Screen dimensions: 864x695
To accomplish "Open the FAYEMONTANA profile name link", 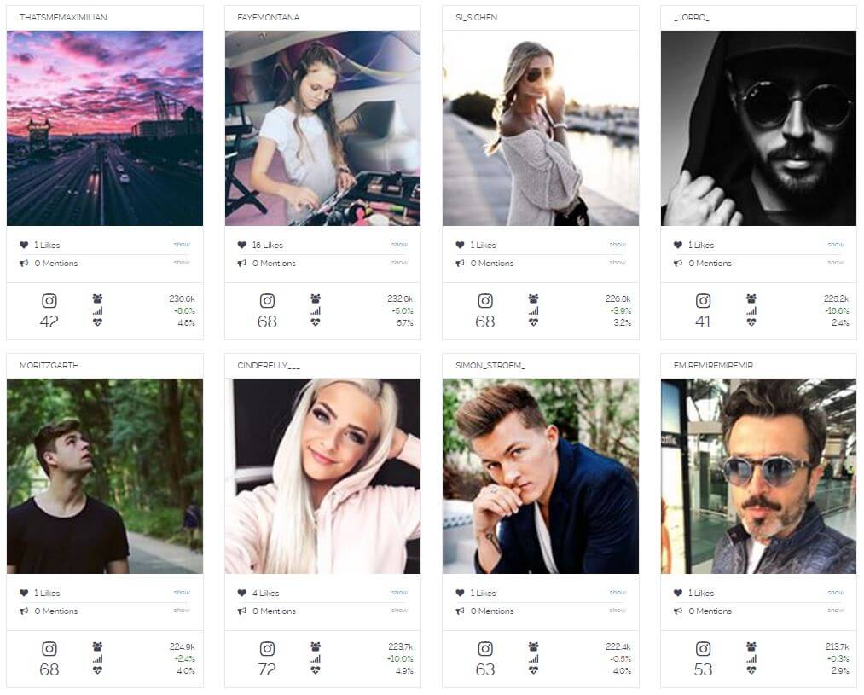I will (x=269, y=18).
